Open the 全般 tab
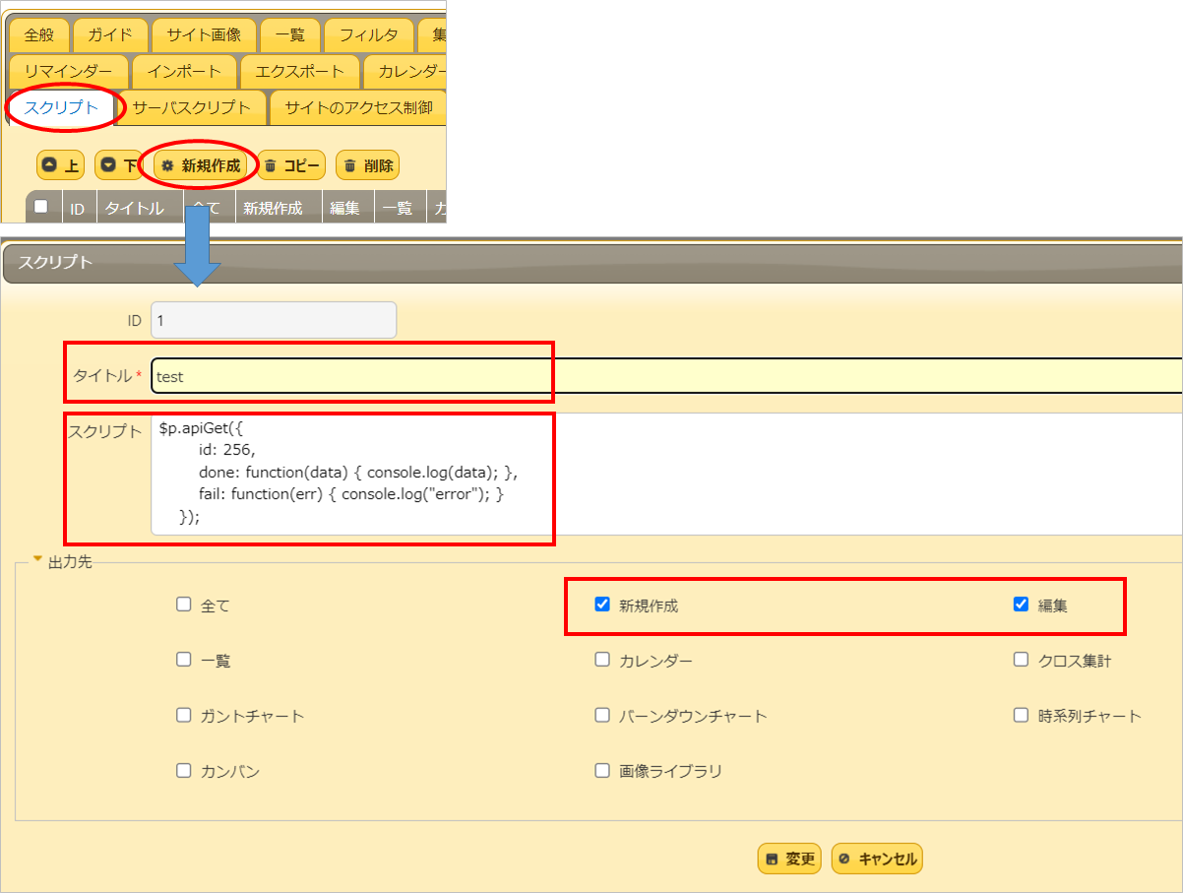This screenshot has height=893, width=1183. coord(37,34)
